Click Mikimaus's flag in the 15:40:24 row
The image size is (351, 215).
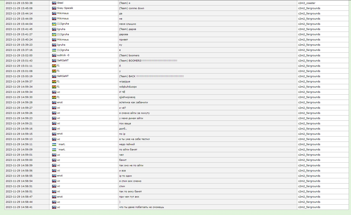coord(54,40)
